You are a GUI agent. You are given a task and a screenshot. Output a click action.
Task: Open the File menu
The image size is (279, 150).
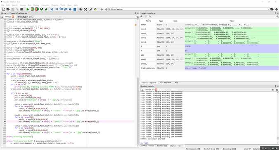pyautogui.click(x=2, y=5)
